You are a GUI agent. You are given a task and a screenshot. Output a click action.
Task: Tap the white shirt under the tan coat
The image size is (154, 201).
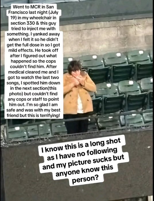click(x=80, y=104)
